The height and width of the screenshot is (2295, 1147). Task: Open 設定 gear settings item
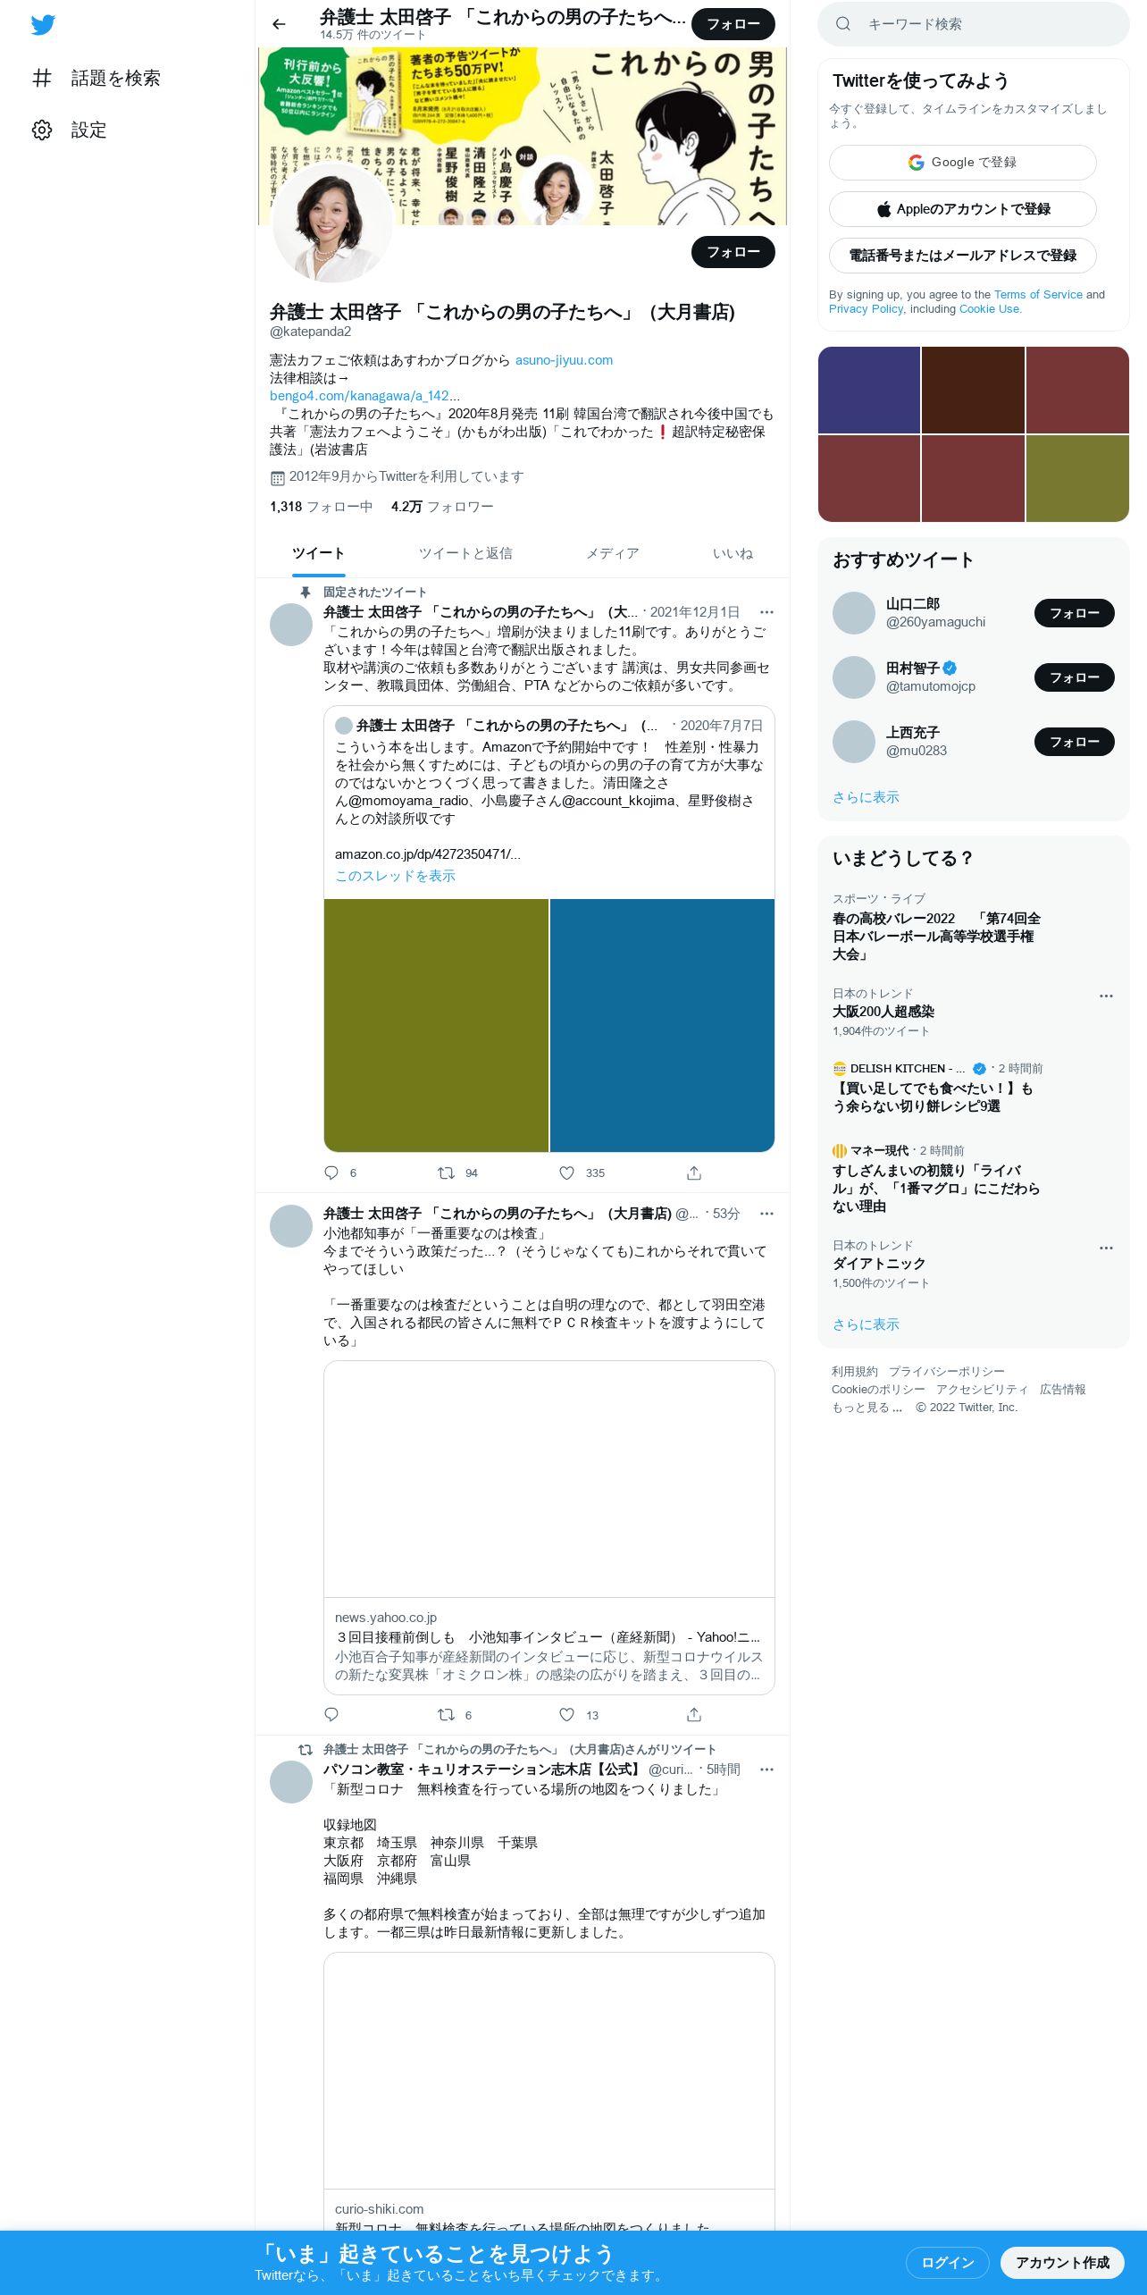(x=70, y=130)
